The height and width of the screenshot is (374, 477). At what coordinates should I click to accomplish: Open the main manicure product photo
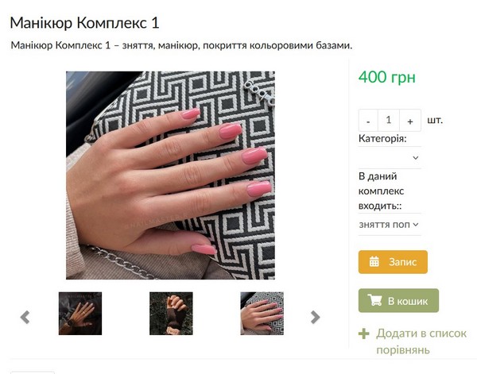[x=170, y=175]
